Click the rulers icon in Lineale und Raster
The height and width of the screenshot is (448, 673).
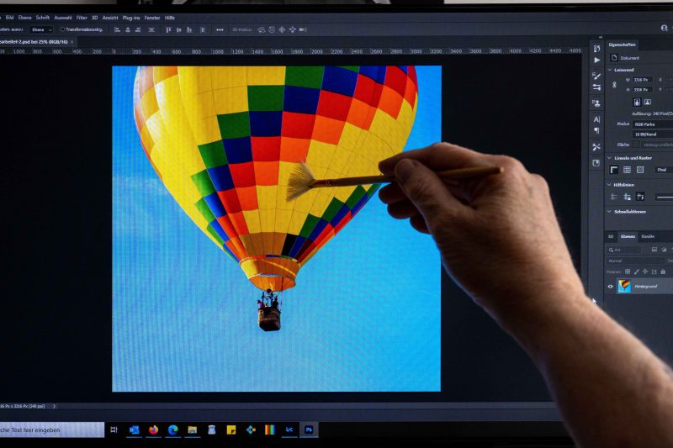[x=614, y=170]
